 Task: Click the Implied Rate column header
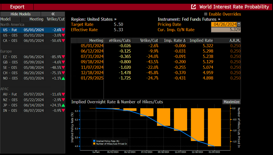click(x=201, y=41)
